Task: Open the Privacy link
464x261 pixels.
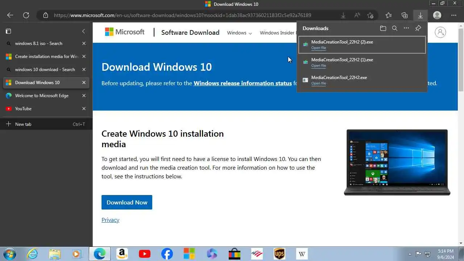Action: point(110,220)
